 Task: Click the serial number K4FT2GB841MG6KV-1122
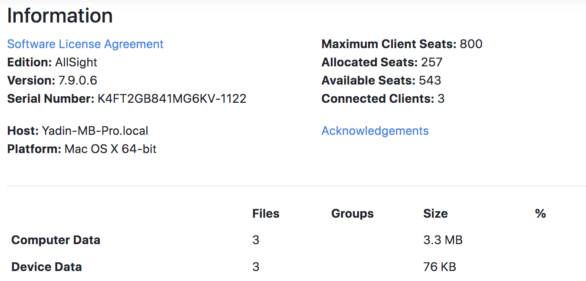pyautogui.click(x=171, y=99)
